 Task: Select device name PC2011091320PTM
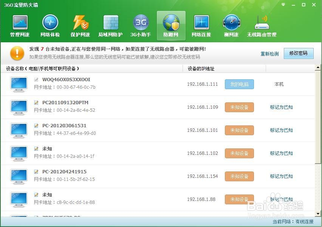pos(65,102)
